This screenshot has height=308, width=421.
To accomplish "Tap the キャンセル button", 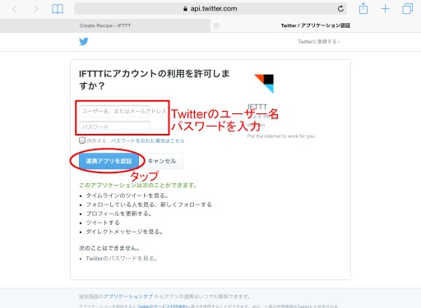I will (x=162, y=161).
